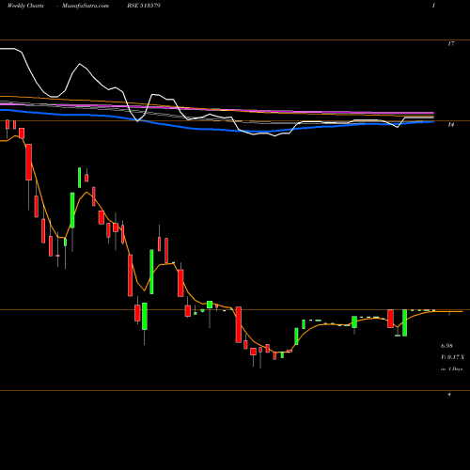
Task: Click the 'Weekly Charts' title text
Action: pyautogui.click(x=25, y=6)
